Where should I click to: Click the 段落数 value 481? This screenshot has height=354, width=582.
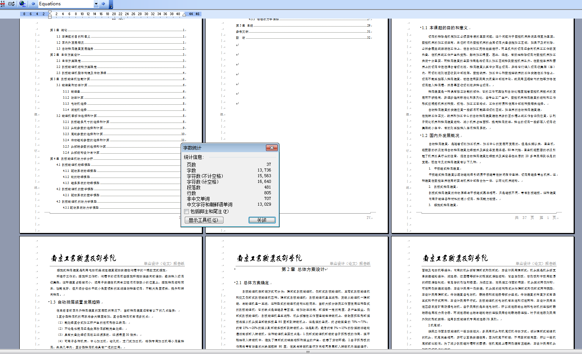point(267,187)
